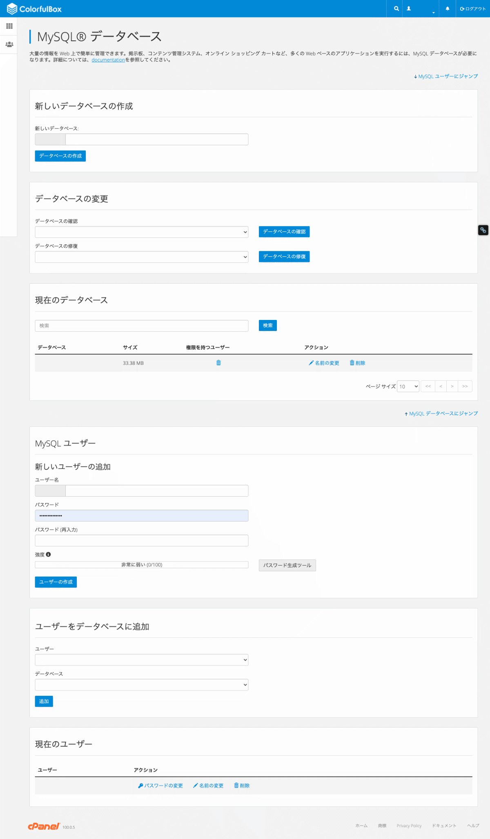The width and height of the screenshot is (490, 839).
Task: Open the データベース select dropdown for adding user
Action: pos(142,685)
